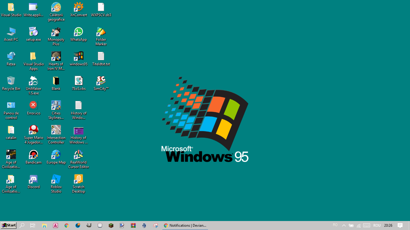Open the Recycle Bin
The height and width of the screenshot is (230, 410).
[11, 84]
